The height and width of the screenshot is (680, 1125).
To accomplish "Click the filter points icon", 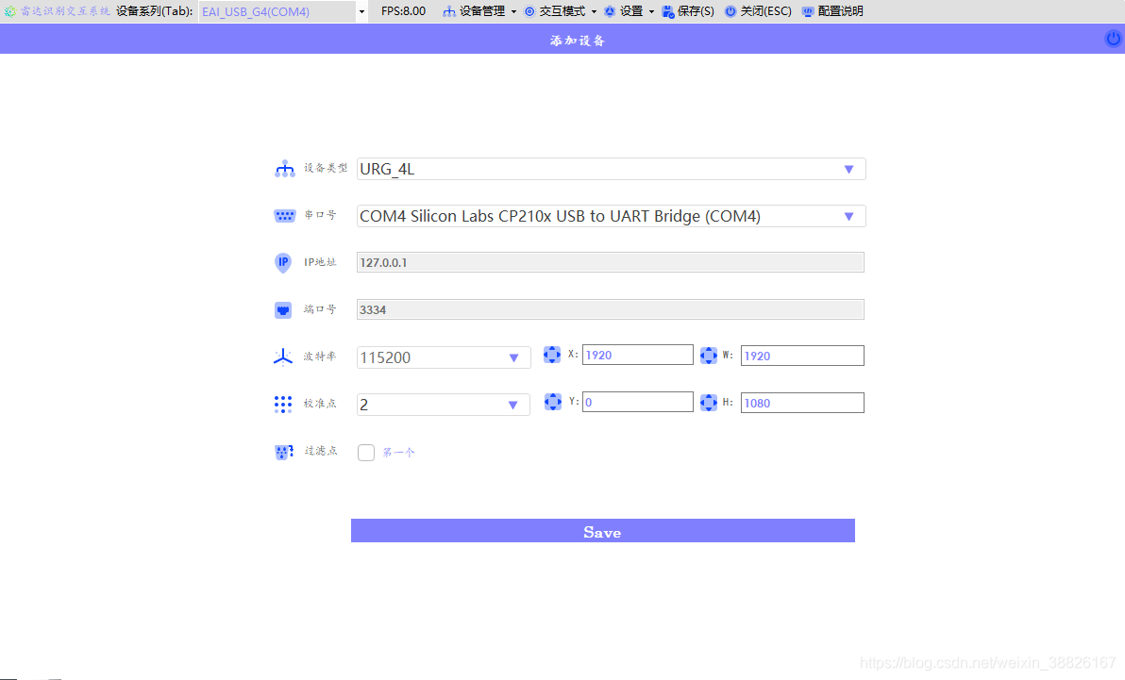I will click(x=284, y=452).
